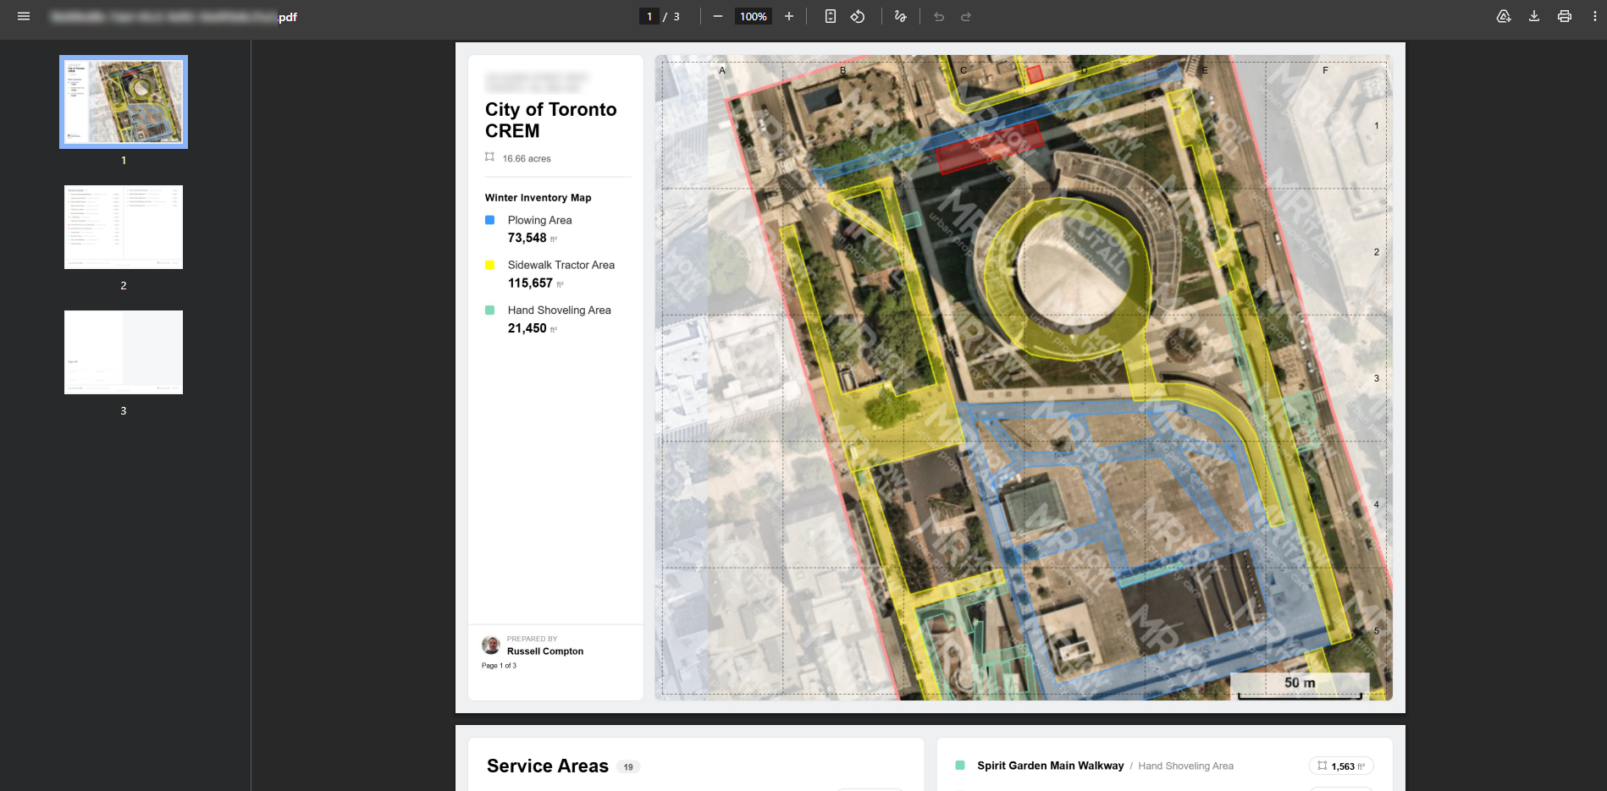Toggle the sidebar menu icon
The image size is (1607, 791).
24,16
